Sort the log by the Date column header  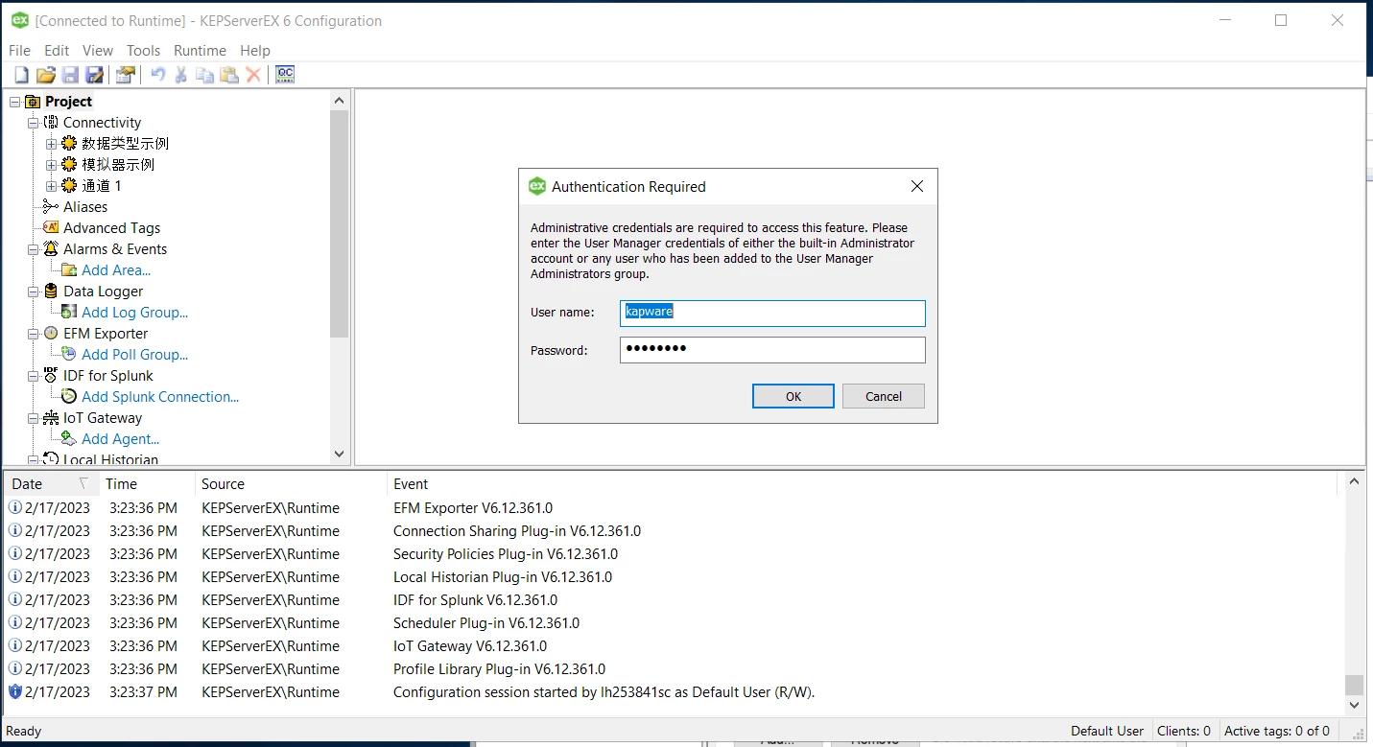tap(51, 484)
